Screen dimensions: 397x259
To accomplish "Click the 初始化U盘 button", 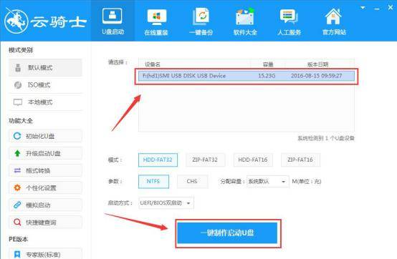I will pyautogui.click(x=46, y=136).
